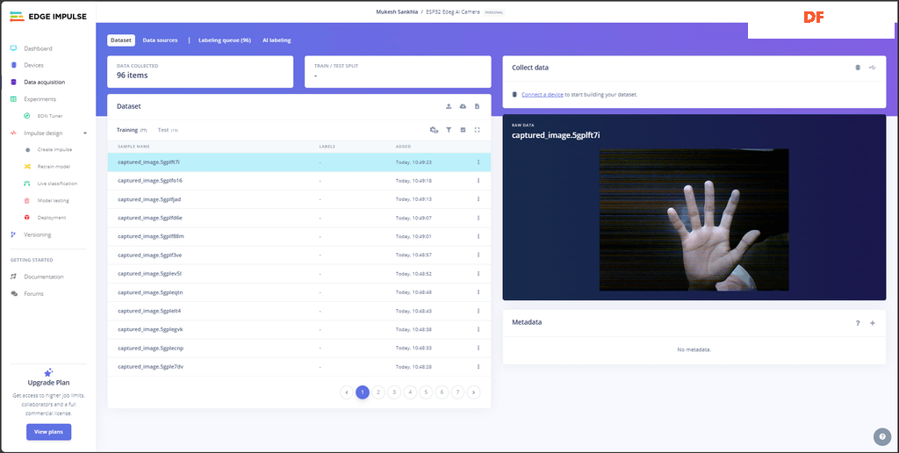Viewport: 899px width, 453px height.
Task: Select Data acquisition in the sidebar
Action: [44, 82]
